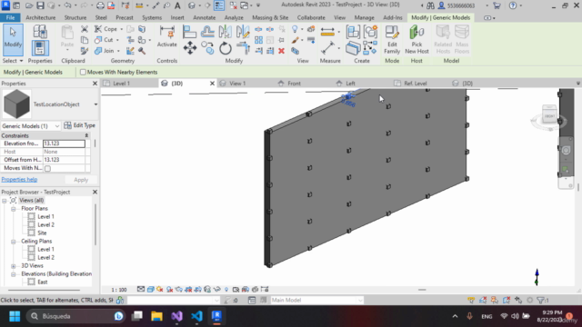Open the File menu

(10, 17)
